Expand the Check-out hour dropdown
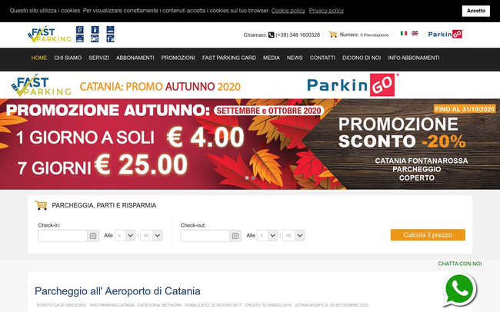The image size is (500, 312). pos(267,235)
